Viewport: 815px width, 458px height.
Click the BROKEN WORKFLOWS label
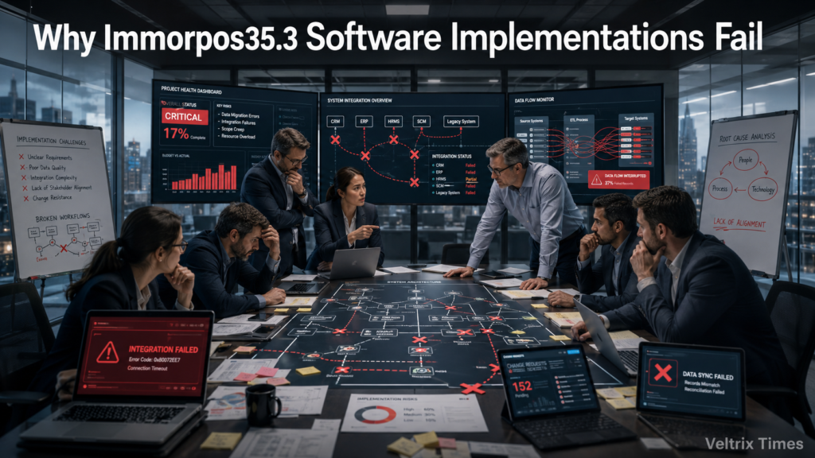point(62,218)
